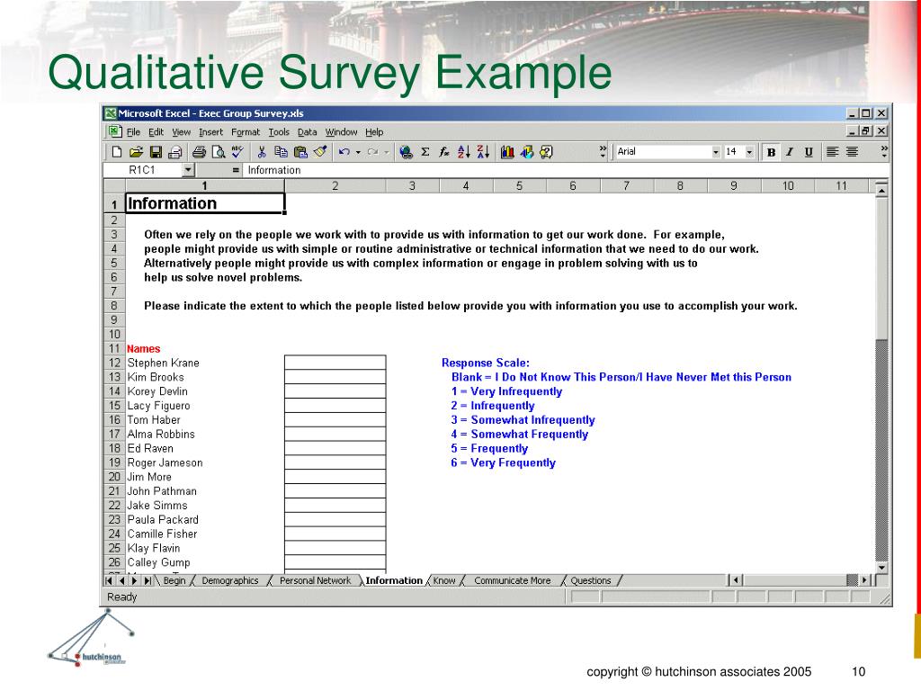The image size is (921, 691).
Task: Launch the Chart Wizard icon
Action: (507, 152)
